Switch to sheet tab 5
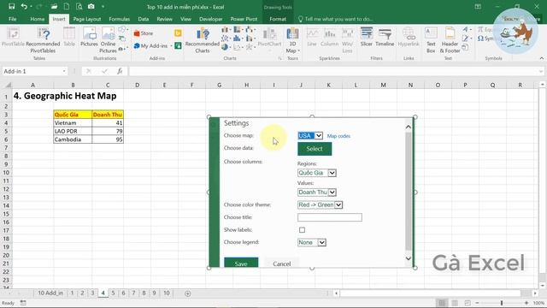 113,293
